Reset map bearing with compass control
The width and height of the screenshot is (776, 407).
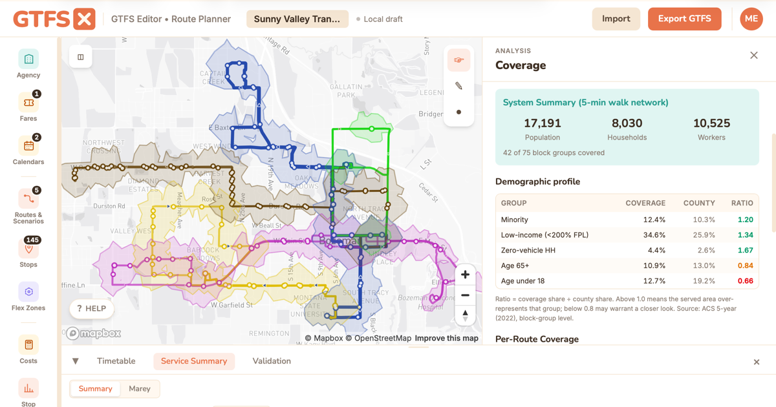pyautogui.click(x=465, y=315)
